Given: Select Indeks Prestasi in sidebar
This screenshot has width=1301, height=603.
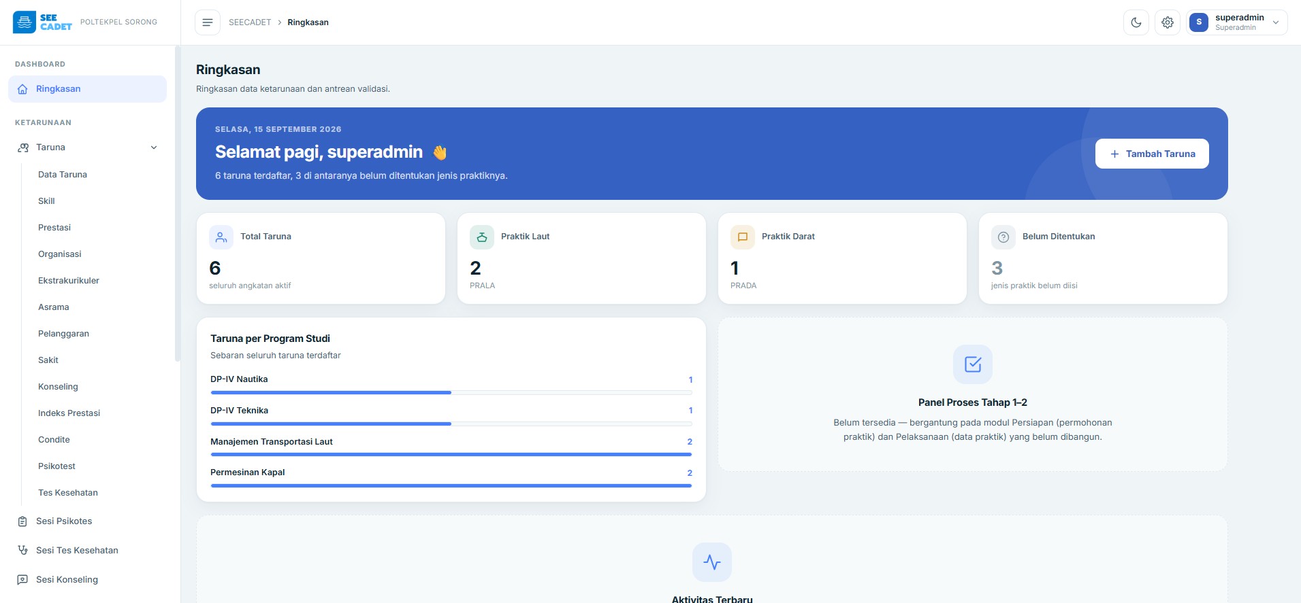Looking at the screenshot, I should pyautogui.click(x=69, y=413).
